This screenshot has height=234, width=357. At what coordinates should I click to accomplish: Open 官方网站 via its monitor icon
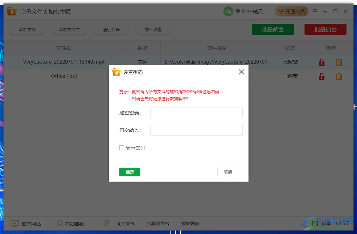14,223
